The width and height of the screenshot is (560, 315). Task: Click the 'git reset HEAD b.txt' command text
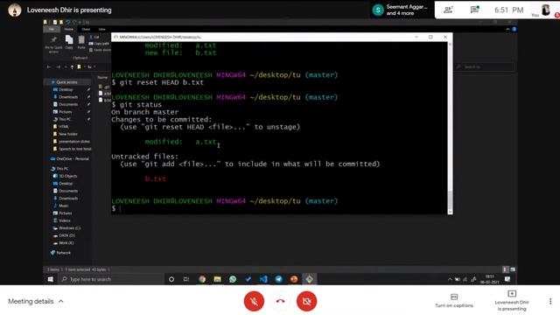coord(161,82)
